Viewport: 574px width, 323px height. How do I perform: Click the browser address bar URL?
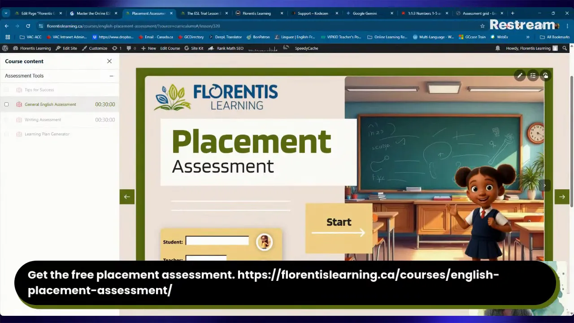point(133,26)
